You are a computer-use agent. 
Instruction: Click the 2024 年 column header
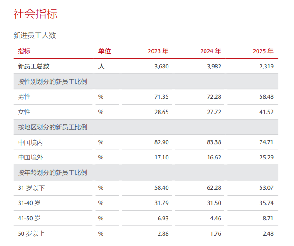210,51
